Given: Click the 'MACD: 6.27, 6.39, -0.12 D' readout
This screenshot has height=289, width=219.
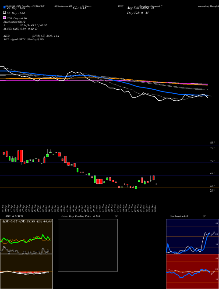Looking at the screenshot, I should tap(21, 29).
